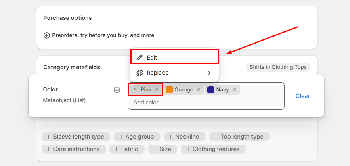The image size is (350, 166).
Task: Click the Replace swap icon
Action: 140,73
